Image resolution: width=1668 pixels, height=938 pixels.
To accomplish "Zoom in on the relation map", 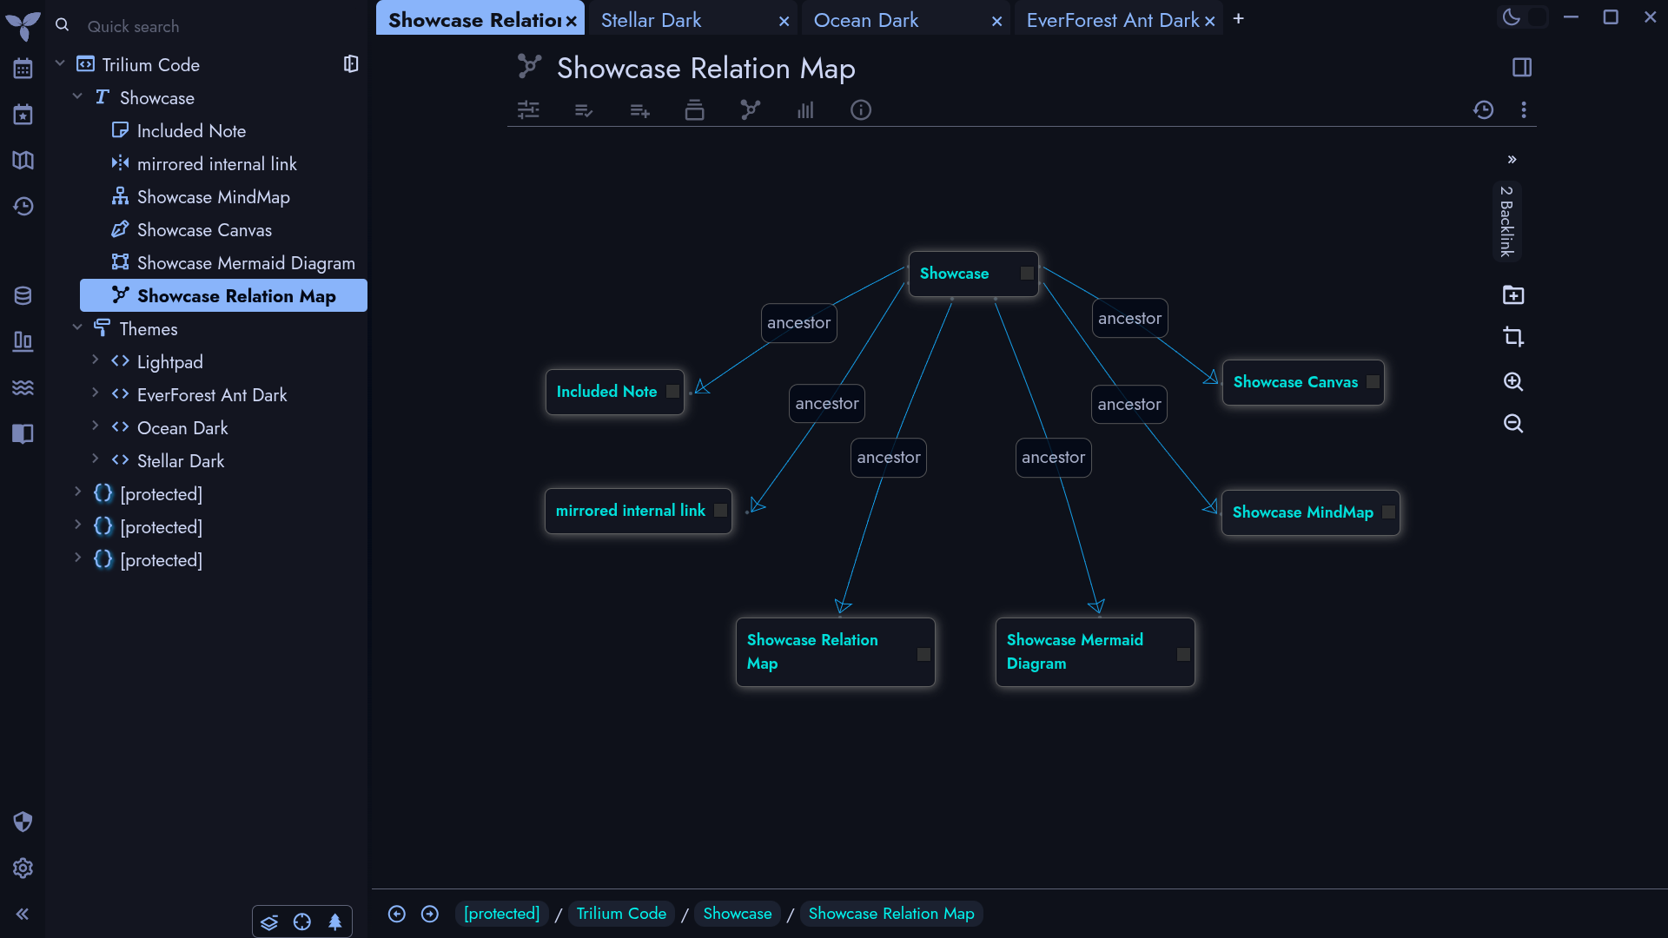I will [x=1513, y=381].
